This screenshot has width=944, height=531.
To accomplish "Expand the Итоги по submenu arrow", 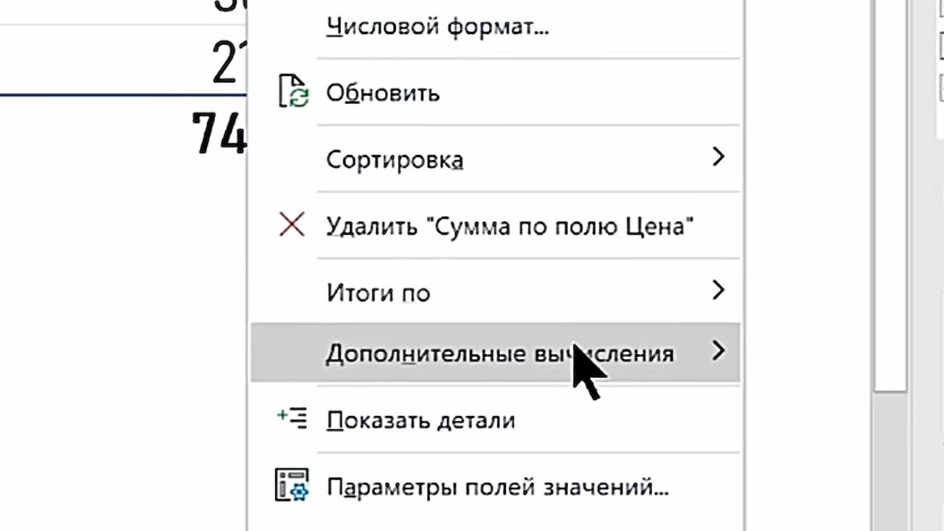I will 718,291.
